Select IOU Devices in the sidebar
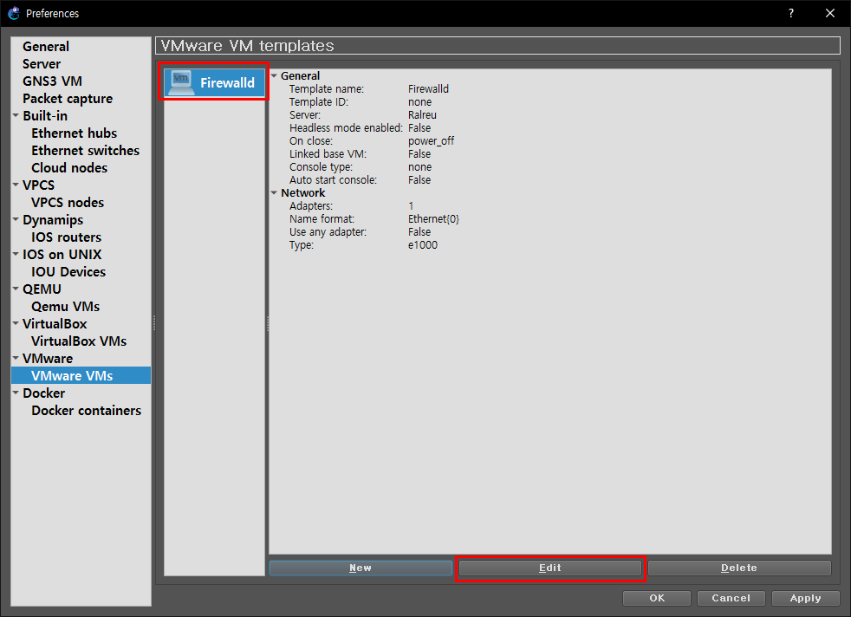 click(x=68, y=272)
